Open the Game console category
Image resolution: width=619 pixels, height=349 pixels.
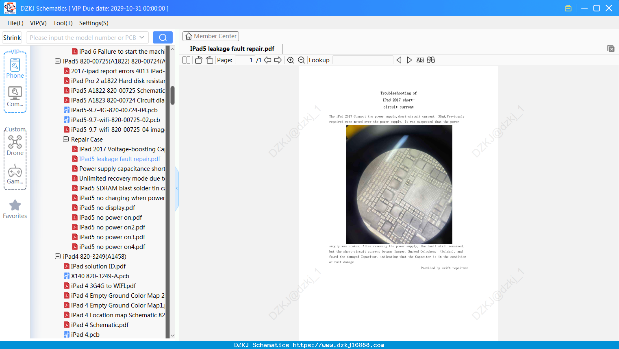pyautogui.click(x=15, y=174)
